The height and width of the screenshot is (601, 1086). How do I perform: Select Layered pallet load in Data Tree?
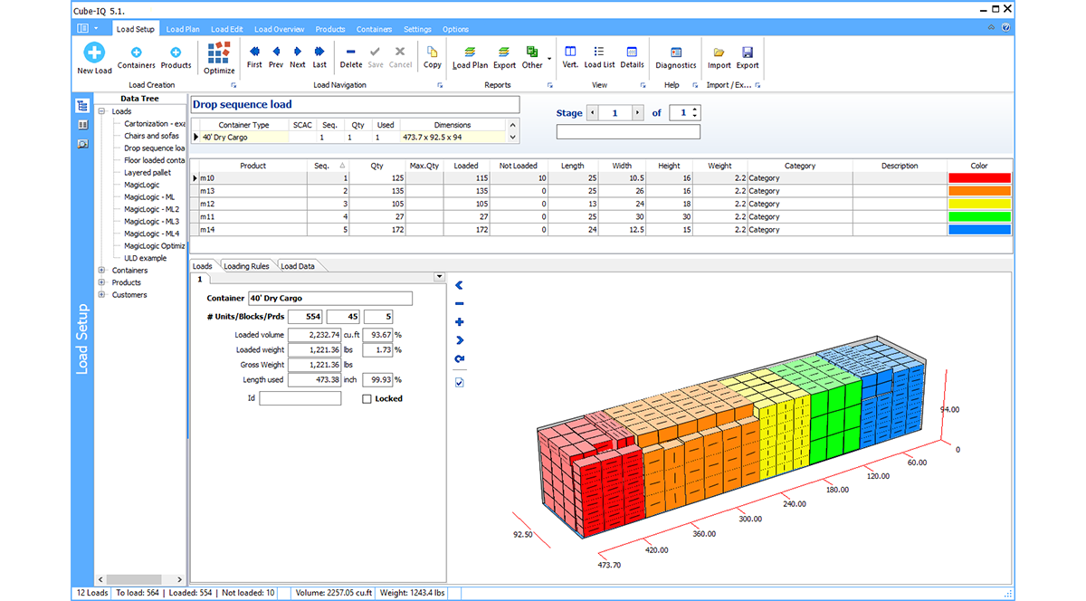(x=148, y=173)
